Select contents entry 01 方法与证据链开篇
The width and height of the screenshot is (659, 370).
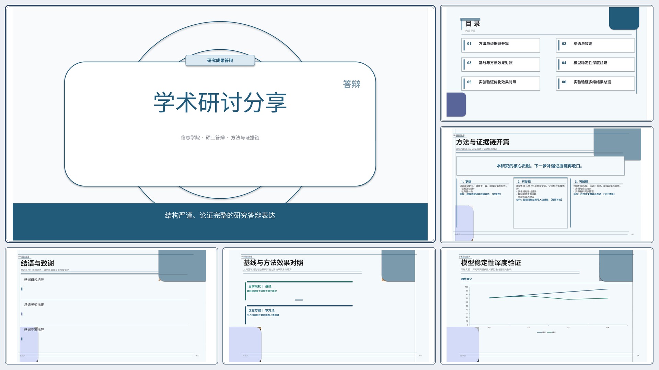click(x=501, y=45)
